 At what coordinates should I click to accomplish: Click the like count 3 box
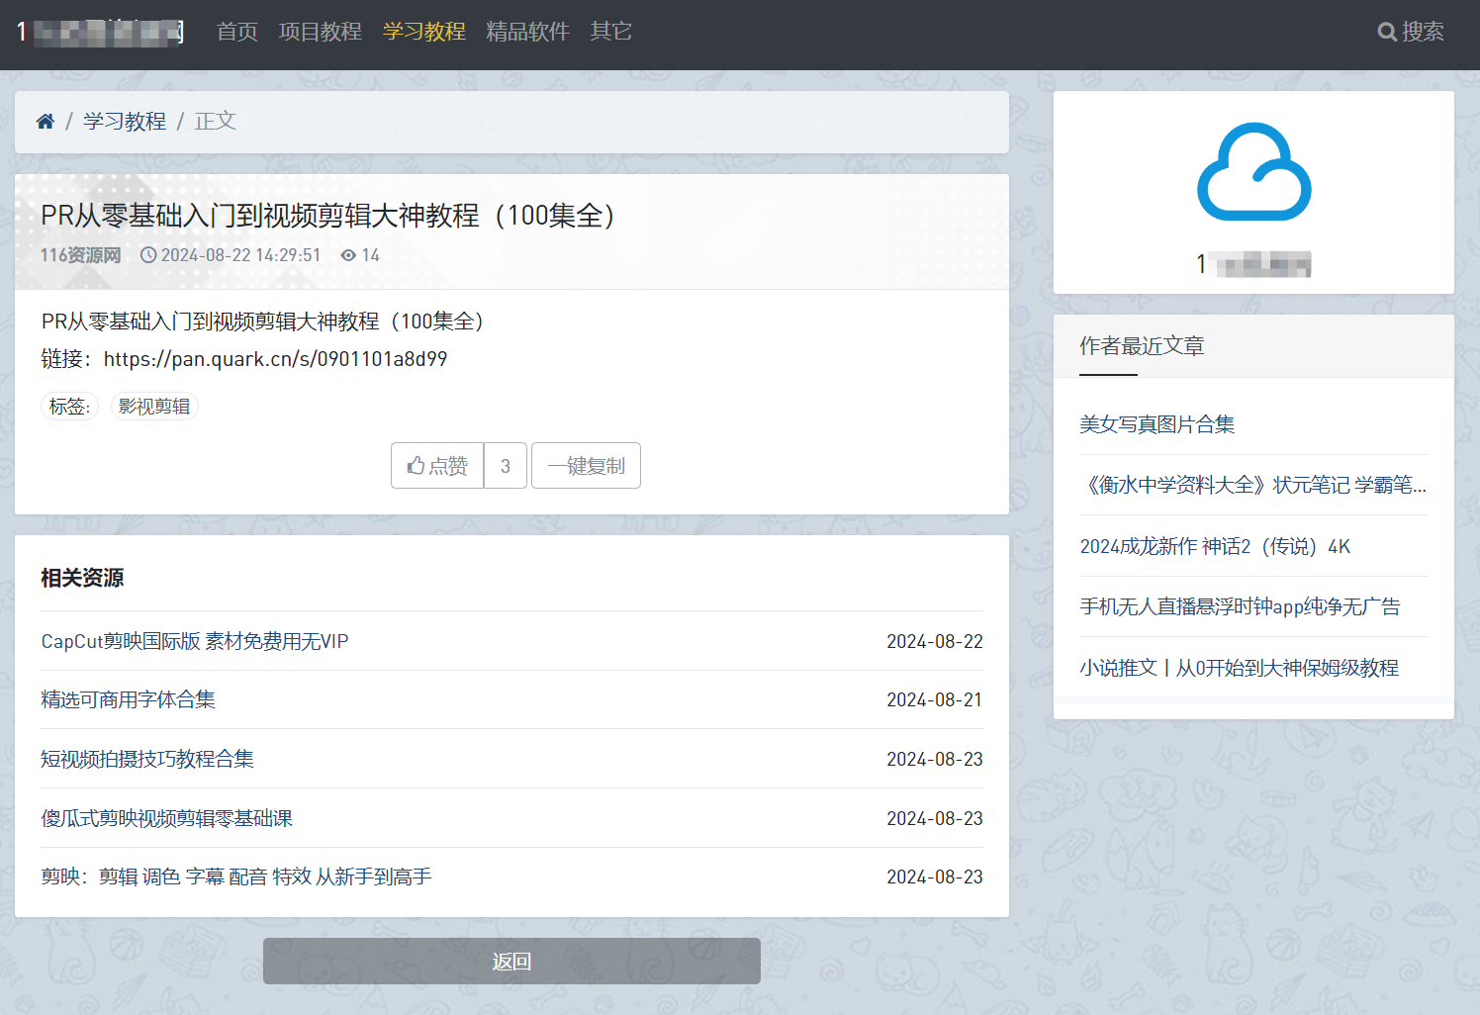pos(506,465)
